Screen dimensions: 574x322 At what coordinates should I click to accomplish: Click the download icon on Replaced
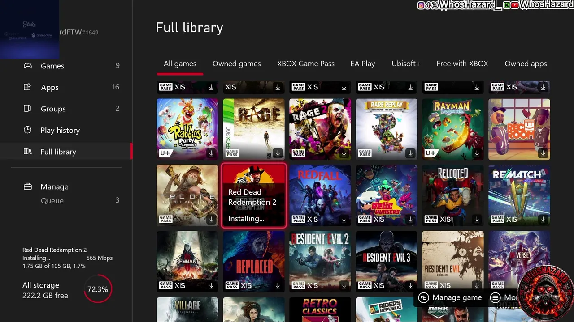[278, 286]
